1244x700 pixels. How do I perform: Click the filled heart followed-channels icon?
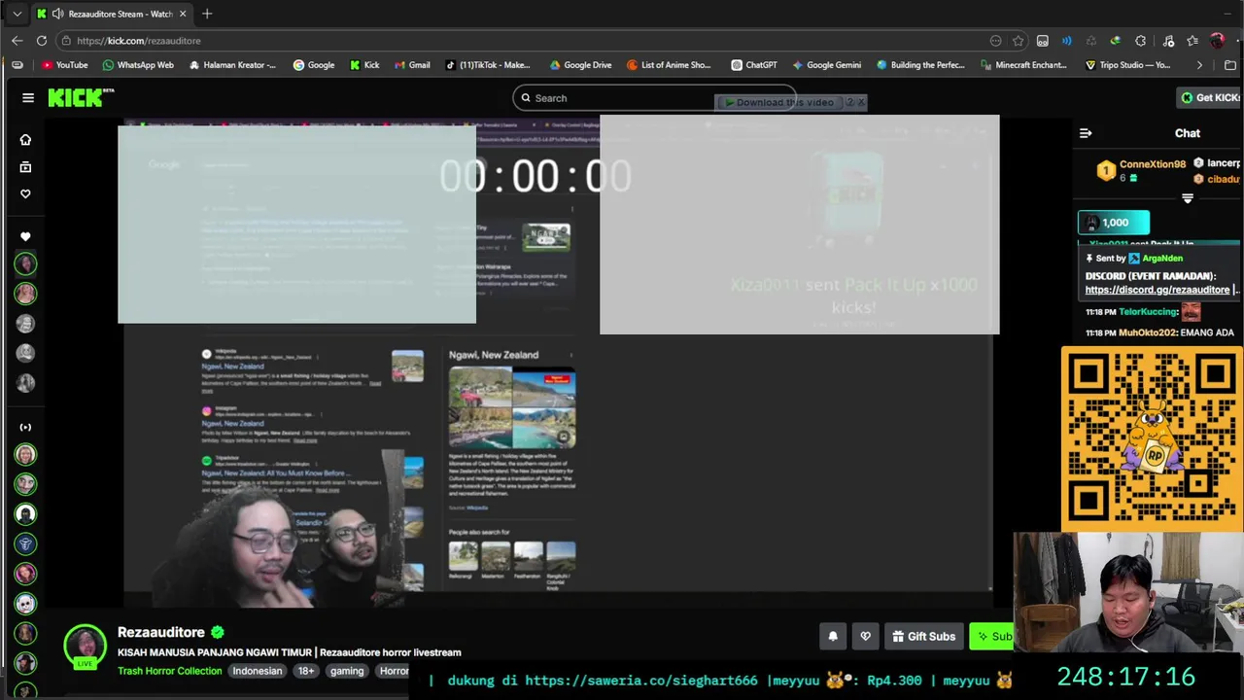[x=25, y=236]
